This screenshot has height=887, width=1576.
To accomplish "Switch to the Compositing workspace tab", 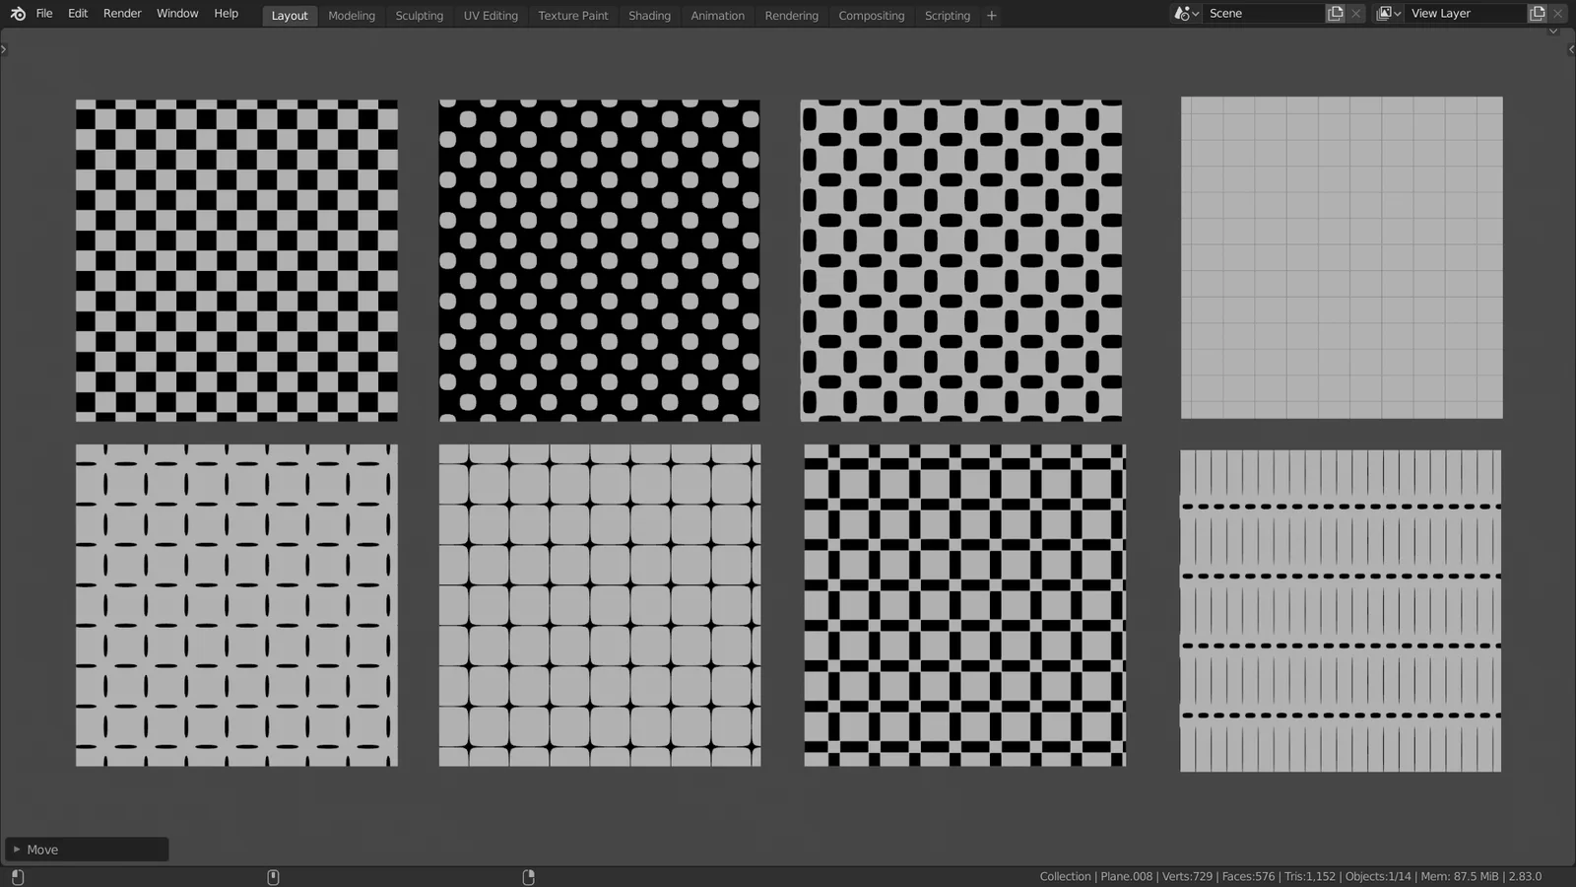I will click(x=871, y=15).
